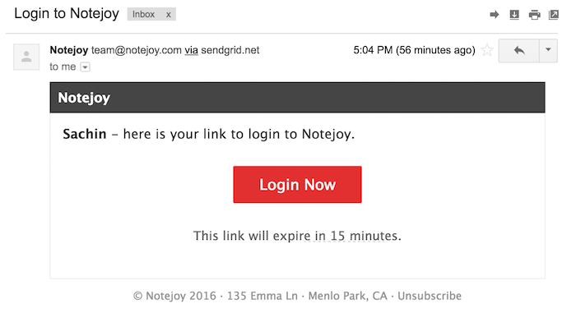Remove Inbox label with x
The height and width of the screenshot is (336, 576).
(x=169, y=15)
